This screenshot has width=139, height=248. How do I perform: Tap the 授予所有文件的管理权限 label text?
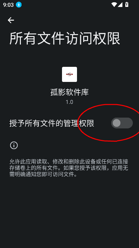(52, 123)
